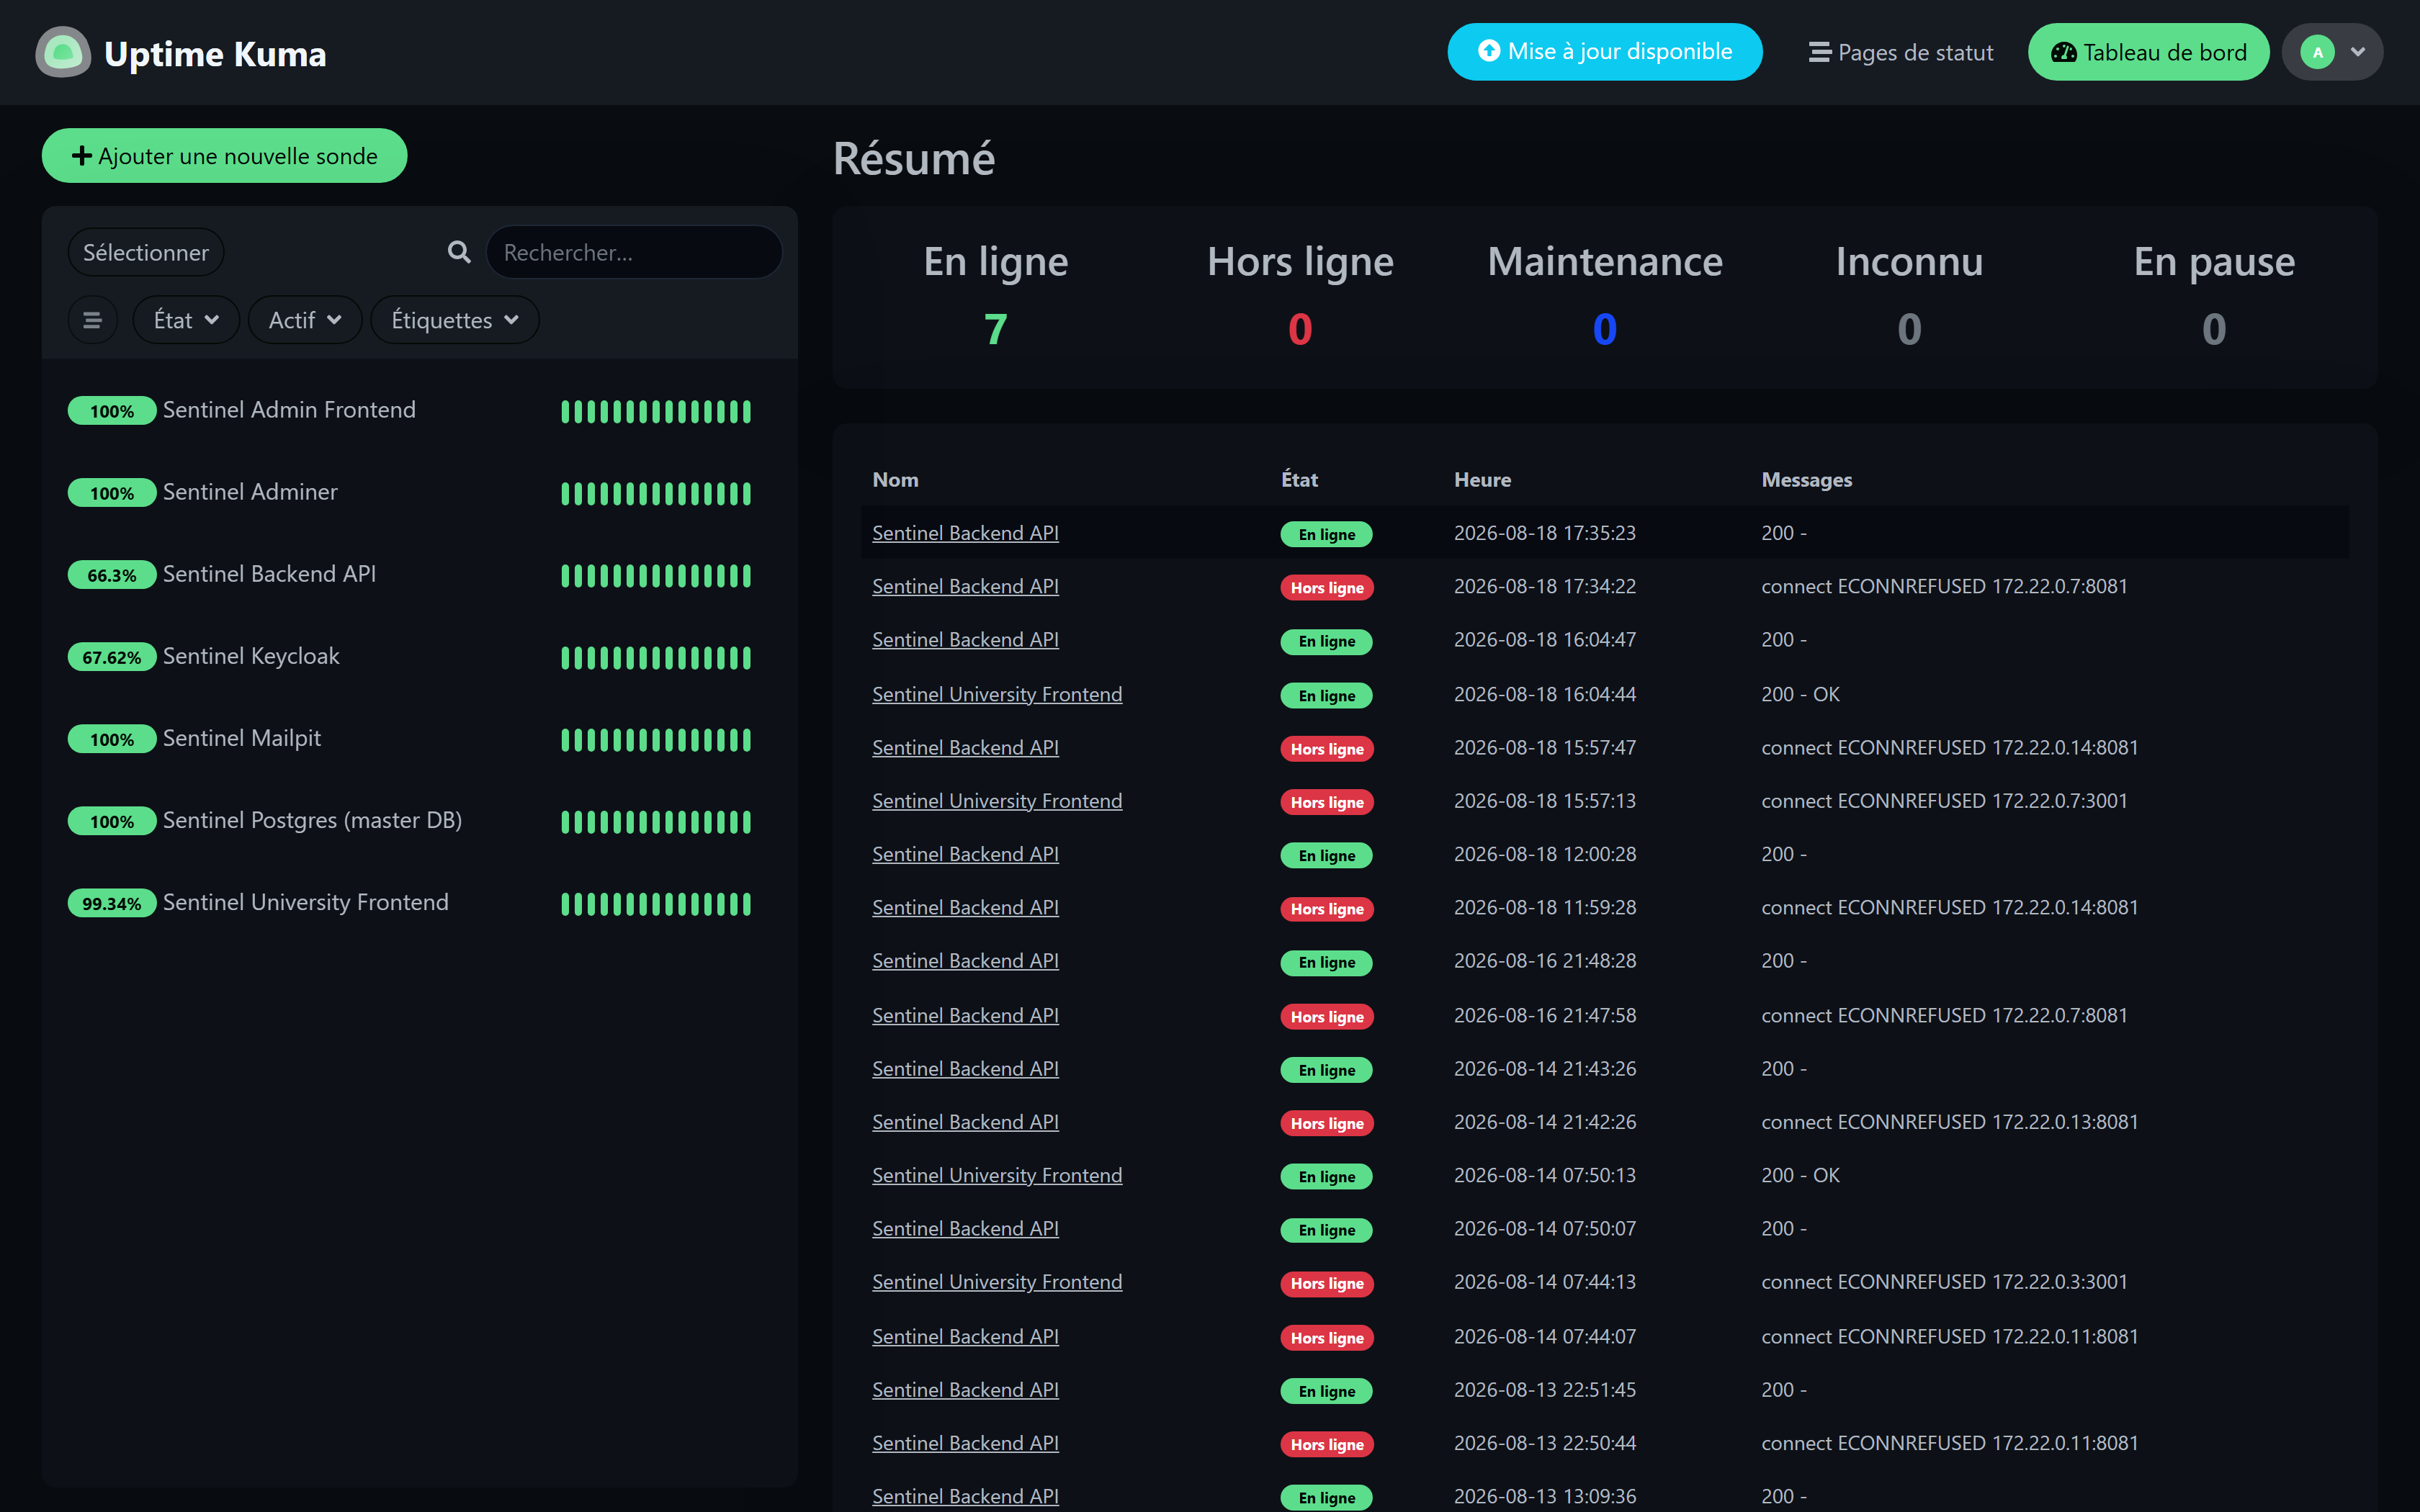Open the profile menu chevron

tap(2358, 52)
